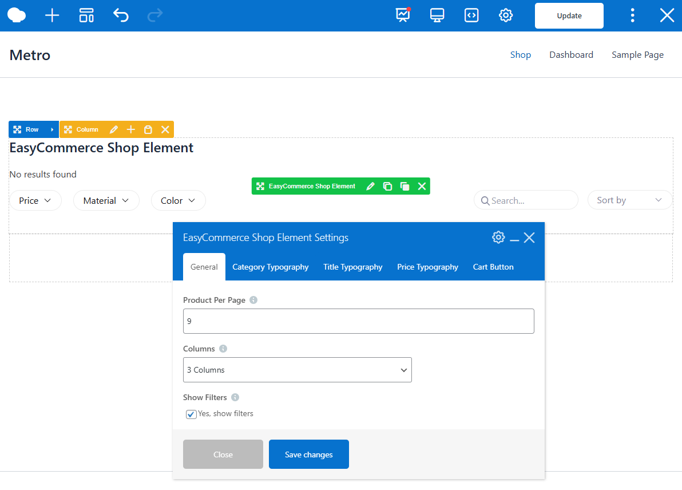Switch to the Cart Button tab

(x=493, y=267)
